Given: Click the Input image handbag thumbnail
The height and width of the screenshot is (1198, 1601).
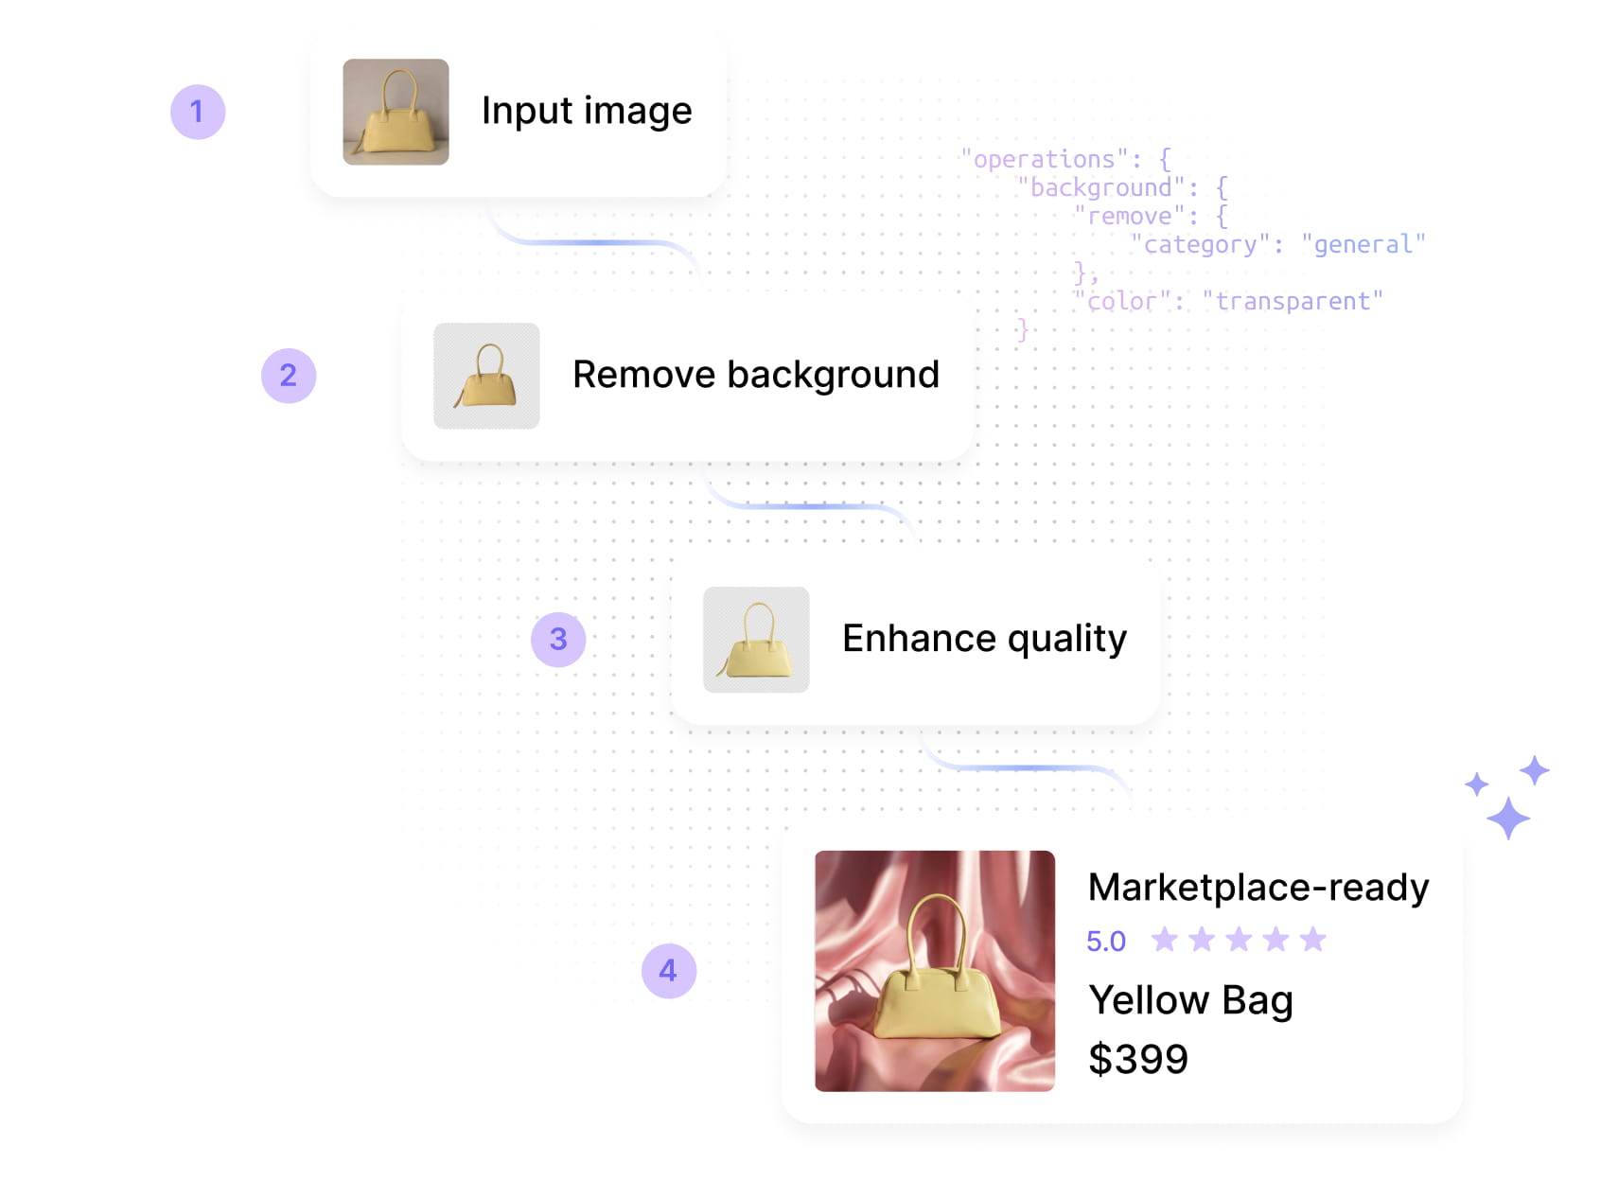Looking at the screenshot, I should (x=396, y=112).
